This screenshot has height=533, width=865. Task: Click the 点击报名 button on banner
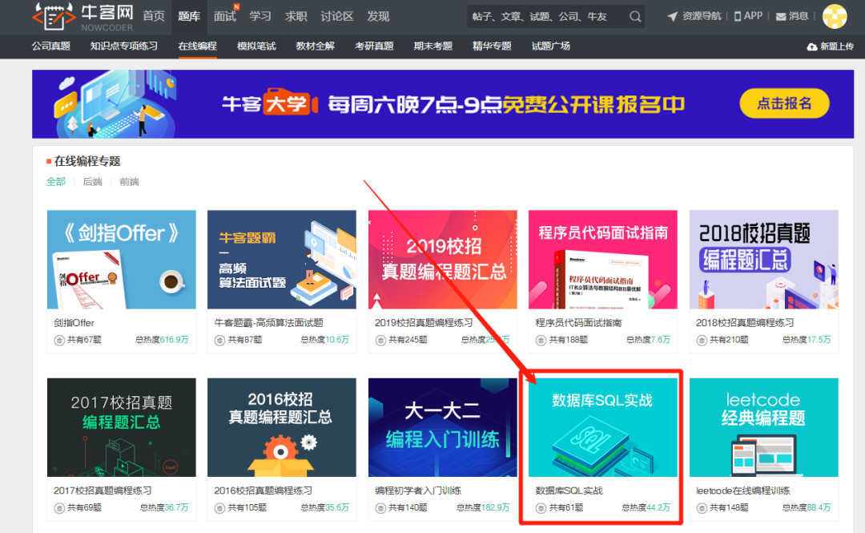(783, 103)
